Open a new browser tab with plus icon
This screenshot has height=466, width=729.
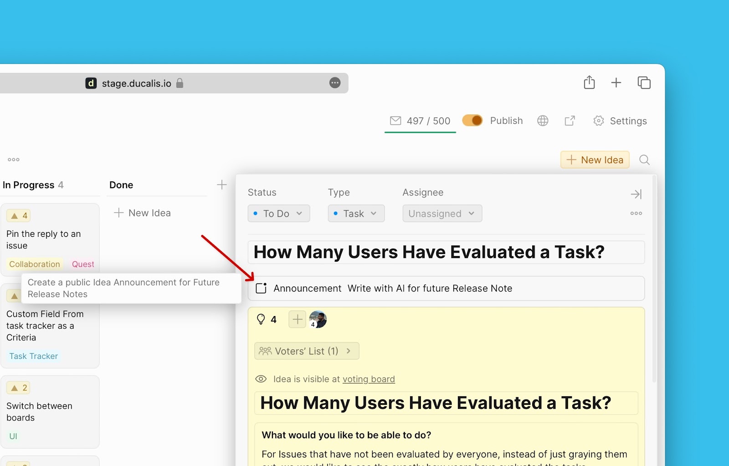pos(616,82)
